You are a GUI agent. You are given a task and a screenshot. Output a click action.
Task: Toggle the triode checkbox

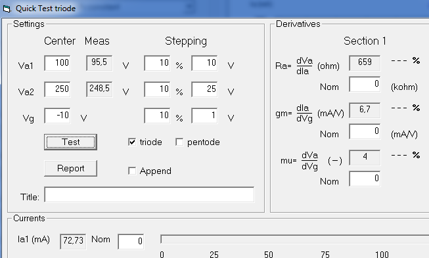[x=132, y=142]
